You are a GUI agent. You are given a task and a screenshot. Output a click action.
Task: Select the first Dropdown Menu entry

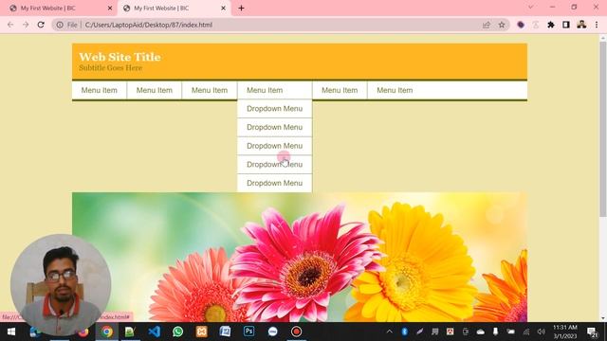(274, 109)
